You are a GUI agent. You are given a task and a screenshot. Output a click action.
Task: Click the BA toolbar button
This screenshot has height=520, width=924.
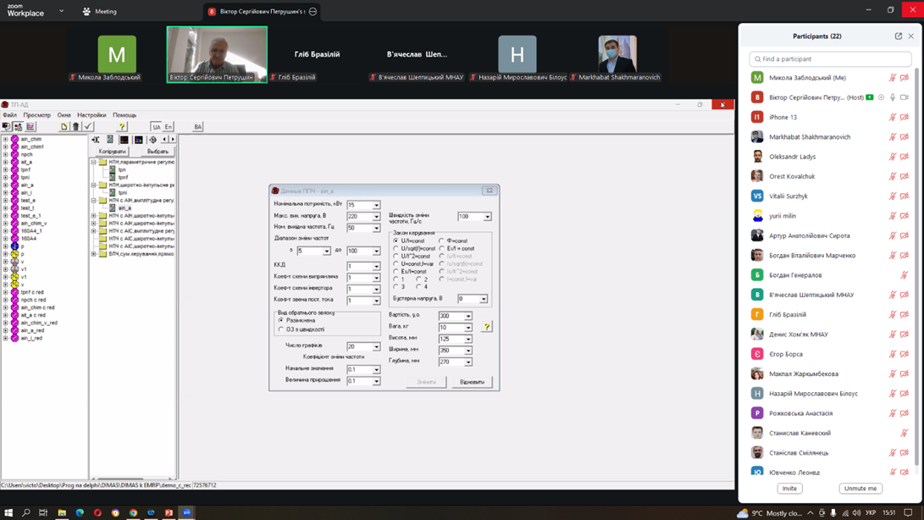[x=198, y=127]
